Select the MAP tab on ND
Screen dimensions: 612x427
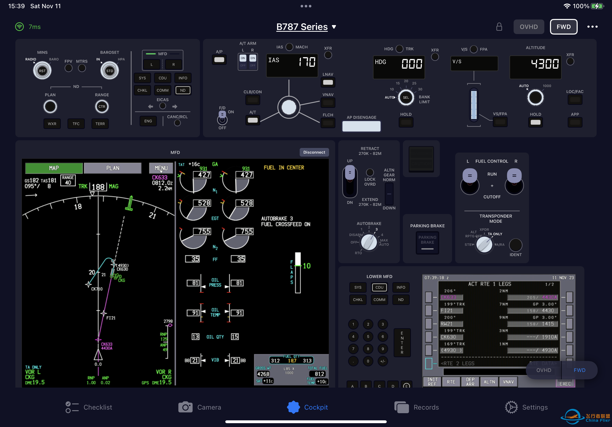click(x=54, y=168)
